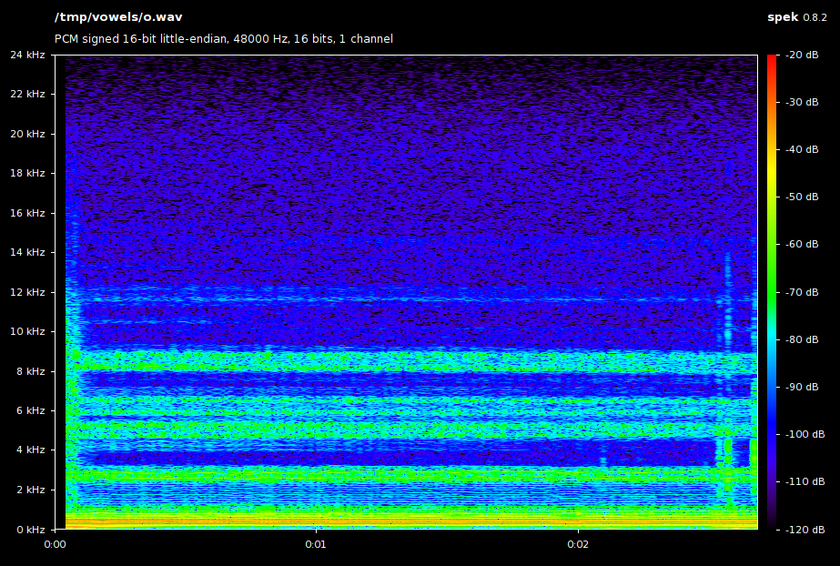This screenshot has height=566, width=840.
Task: Click the green spectrogram band near 3 kHz
Action: tap(364, 474)
